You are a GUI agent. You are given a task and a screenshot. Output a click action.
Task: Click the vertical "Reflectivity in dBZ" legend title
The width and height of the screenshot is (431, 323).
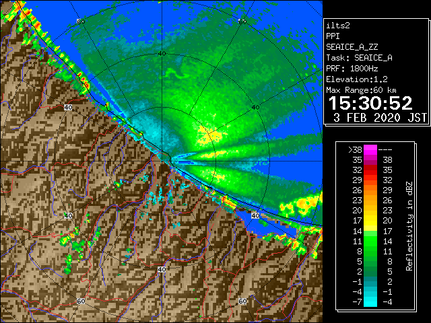point(409,226)
